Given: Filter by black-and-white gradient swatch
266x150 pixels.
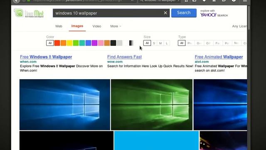Looking at the screenshot, I should coord(131,43).
